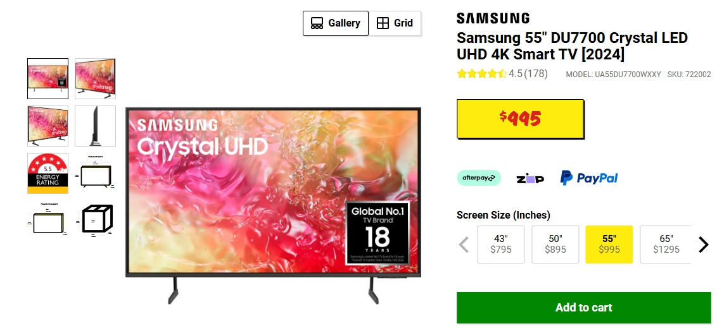Open the angled-right TV thumbnail
Image resolution: width=717 pixels, height=326 pixels.
[x=95, y=78]
